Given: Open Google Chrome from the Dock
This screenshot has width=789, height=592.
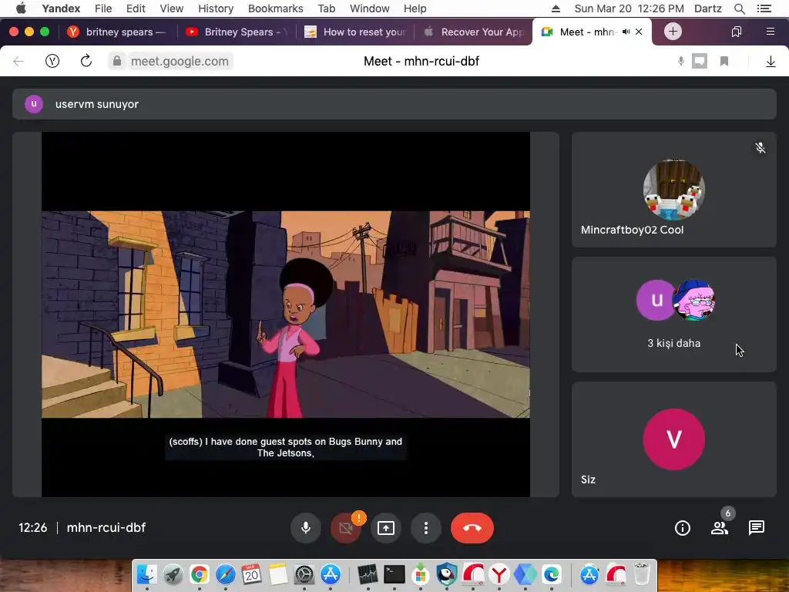Looking at the screenshot, I should point(200,573).
